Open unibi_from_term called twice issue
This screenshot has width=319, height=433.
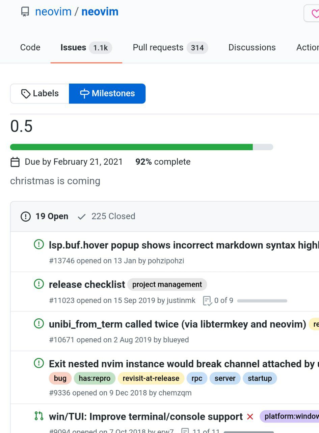(x=178, y=324)
